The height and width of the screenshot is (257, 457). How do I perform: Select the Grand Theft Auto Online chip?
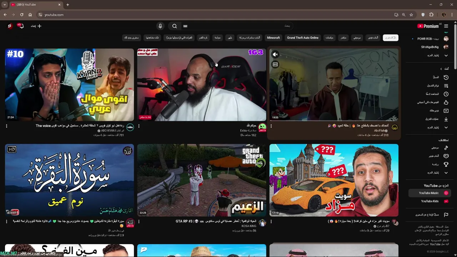click(303, 37)
